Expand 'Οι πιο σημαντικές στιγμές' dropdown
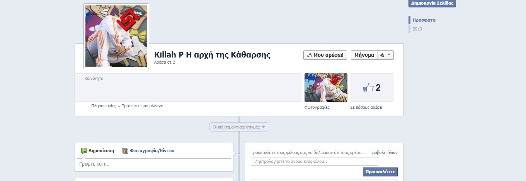Screen dimensions: 526x181 239,127
